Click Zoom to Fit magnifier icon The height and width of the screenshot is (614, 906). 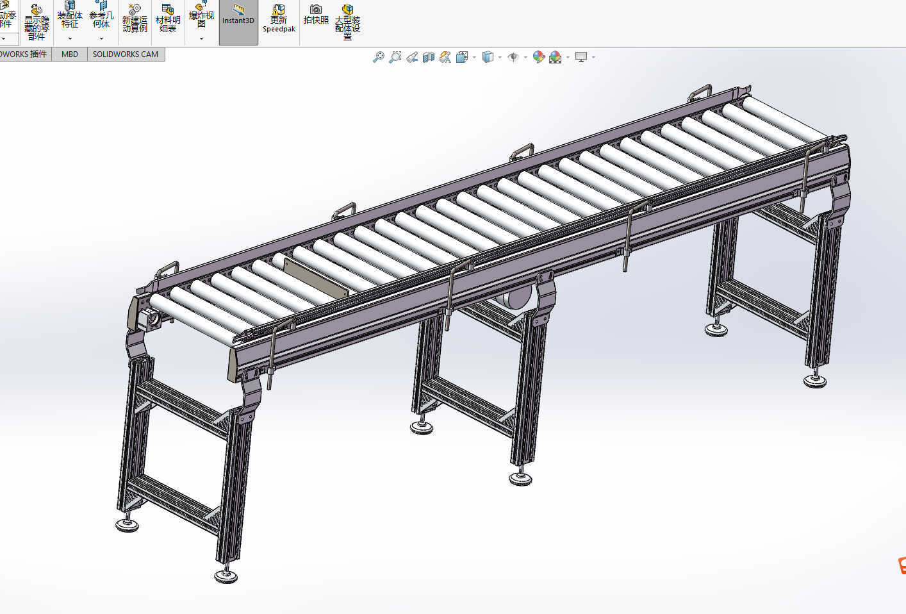tap(378, 57)
